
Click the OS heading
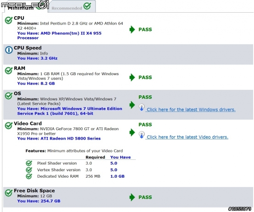[17, 93]
